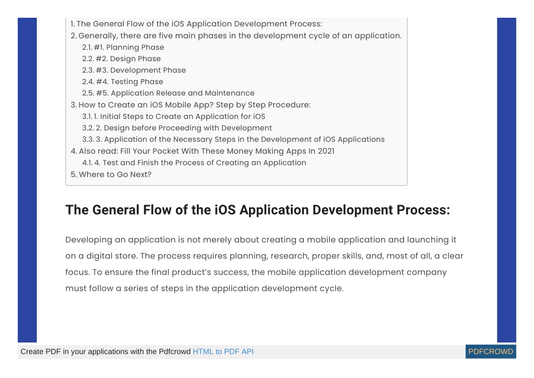Click paragraph line starting 'must follow a series of steps'
The height and width of the screenshot is (378, 534).
[204, 288]
